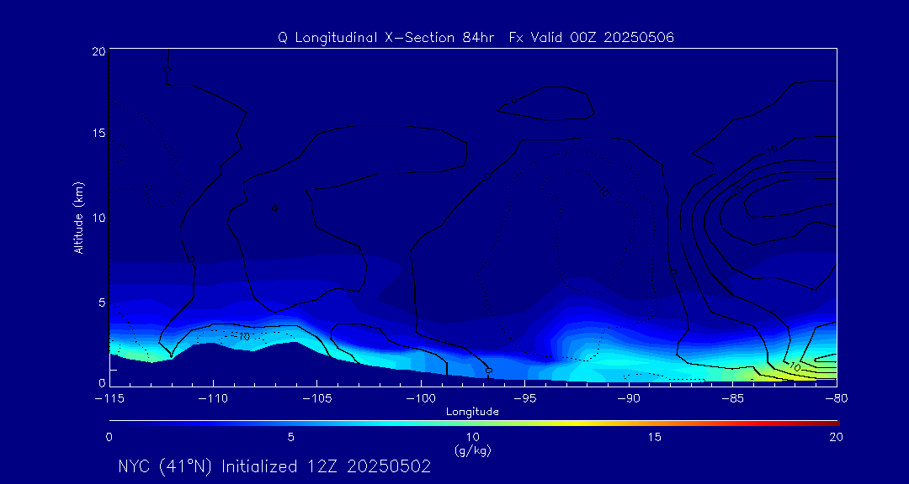This screenshot has width=909, height=484.
Task: Select the longitude tick label "-100"
Action: [421, 399]
